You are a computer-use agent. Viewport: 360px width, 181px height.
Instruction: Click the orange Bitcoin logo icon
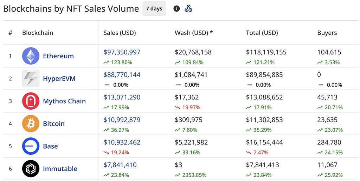tap(31, 124)
